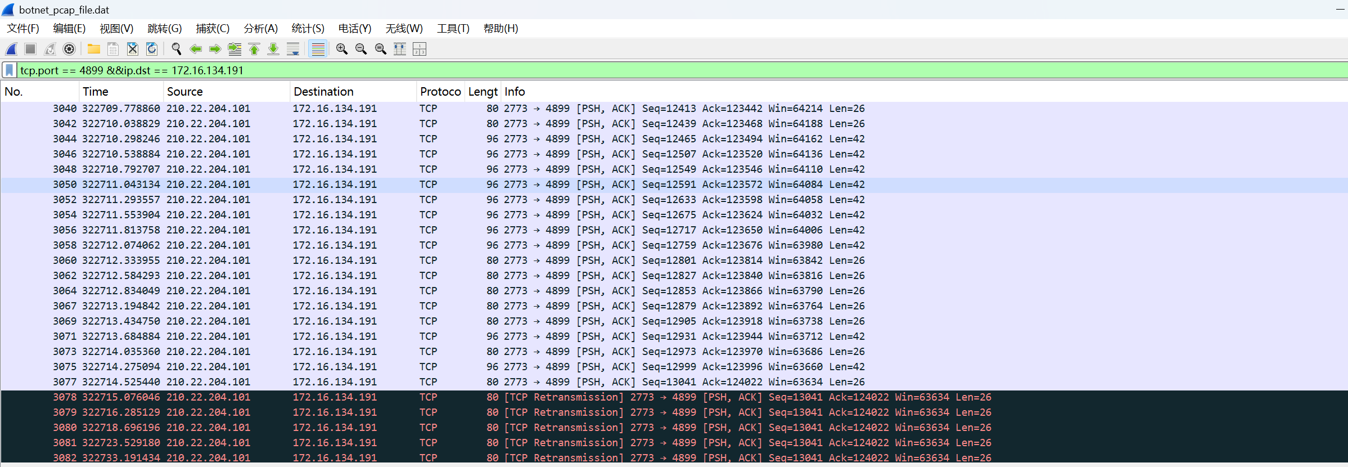Screen dimensions: 1348x467
Task: Stop capturing packets with the square icon
Action: pos(30,49)
